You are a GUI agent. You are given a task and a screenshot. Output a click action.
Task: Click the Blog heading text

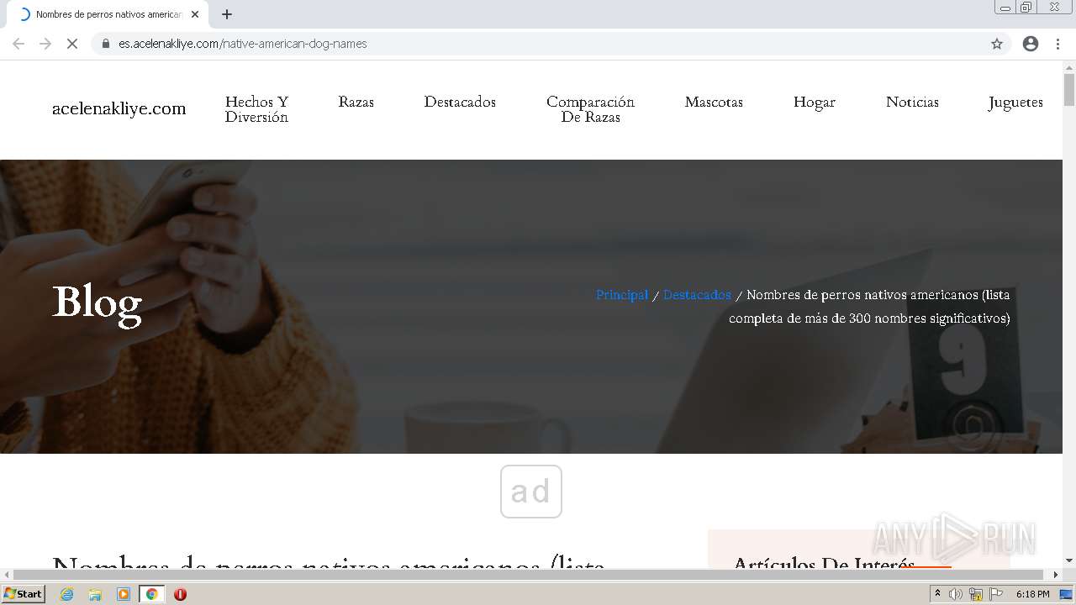pyautogui.click(x=98, y=302)
